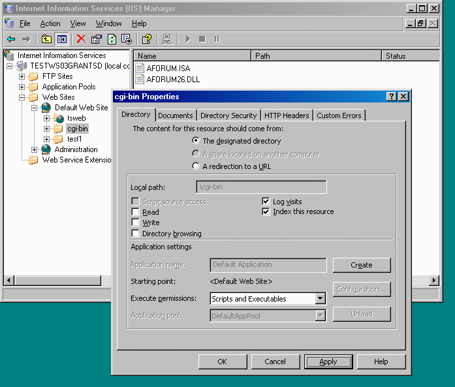This screenshot has width=455, height=387.
Task: Enable the Read checkbox
Action: coord(135,212)
